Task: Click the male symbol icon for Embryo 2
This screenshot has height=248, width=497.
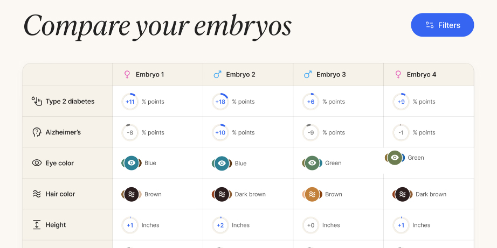Action: tap(217, 75)
